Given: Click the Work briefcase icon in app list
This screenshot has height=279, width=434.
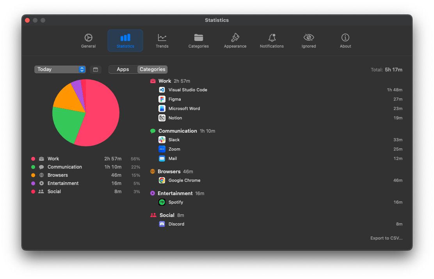Looking at the screenshot, I should click(153, 81).
